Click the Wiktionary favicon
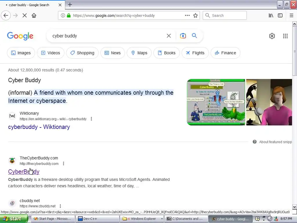Viewport: 297px width, 223px height. (12, 116)
